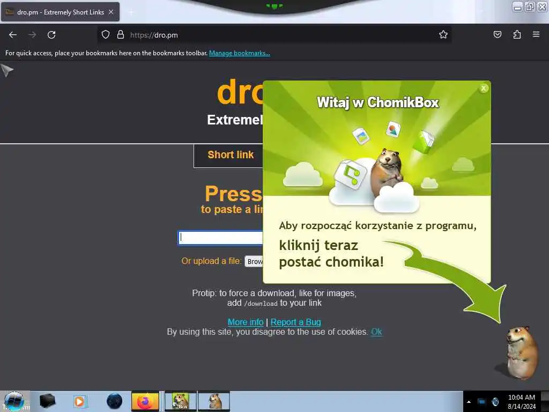Show site security via the padlock icon
This screenshot has width=549, height=412.
(121, 35)
